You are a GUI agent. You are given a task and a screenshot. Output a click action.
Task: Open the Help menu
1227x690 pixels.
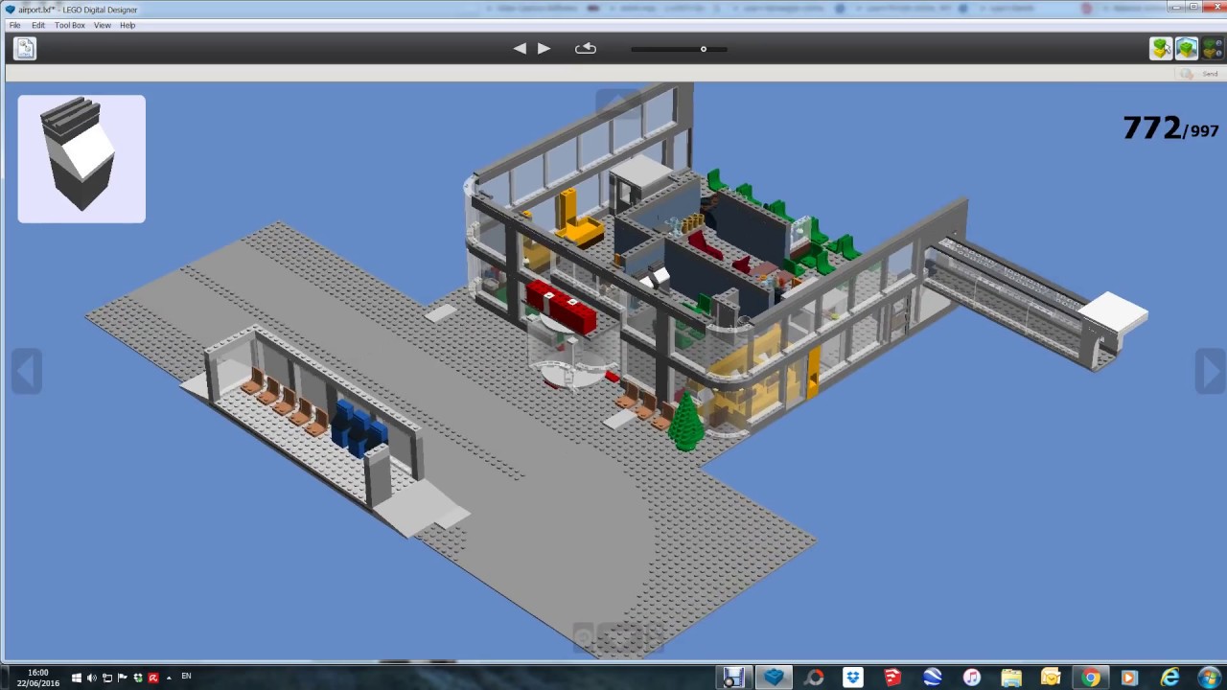pos(127,25)
